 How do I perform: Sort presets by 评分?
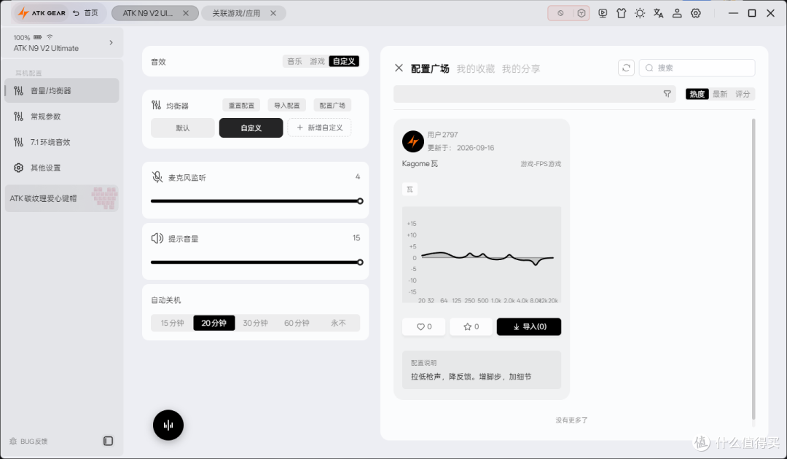(743, 94)
